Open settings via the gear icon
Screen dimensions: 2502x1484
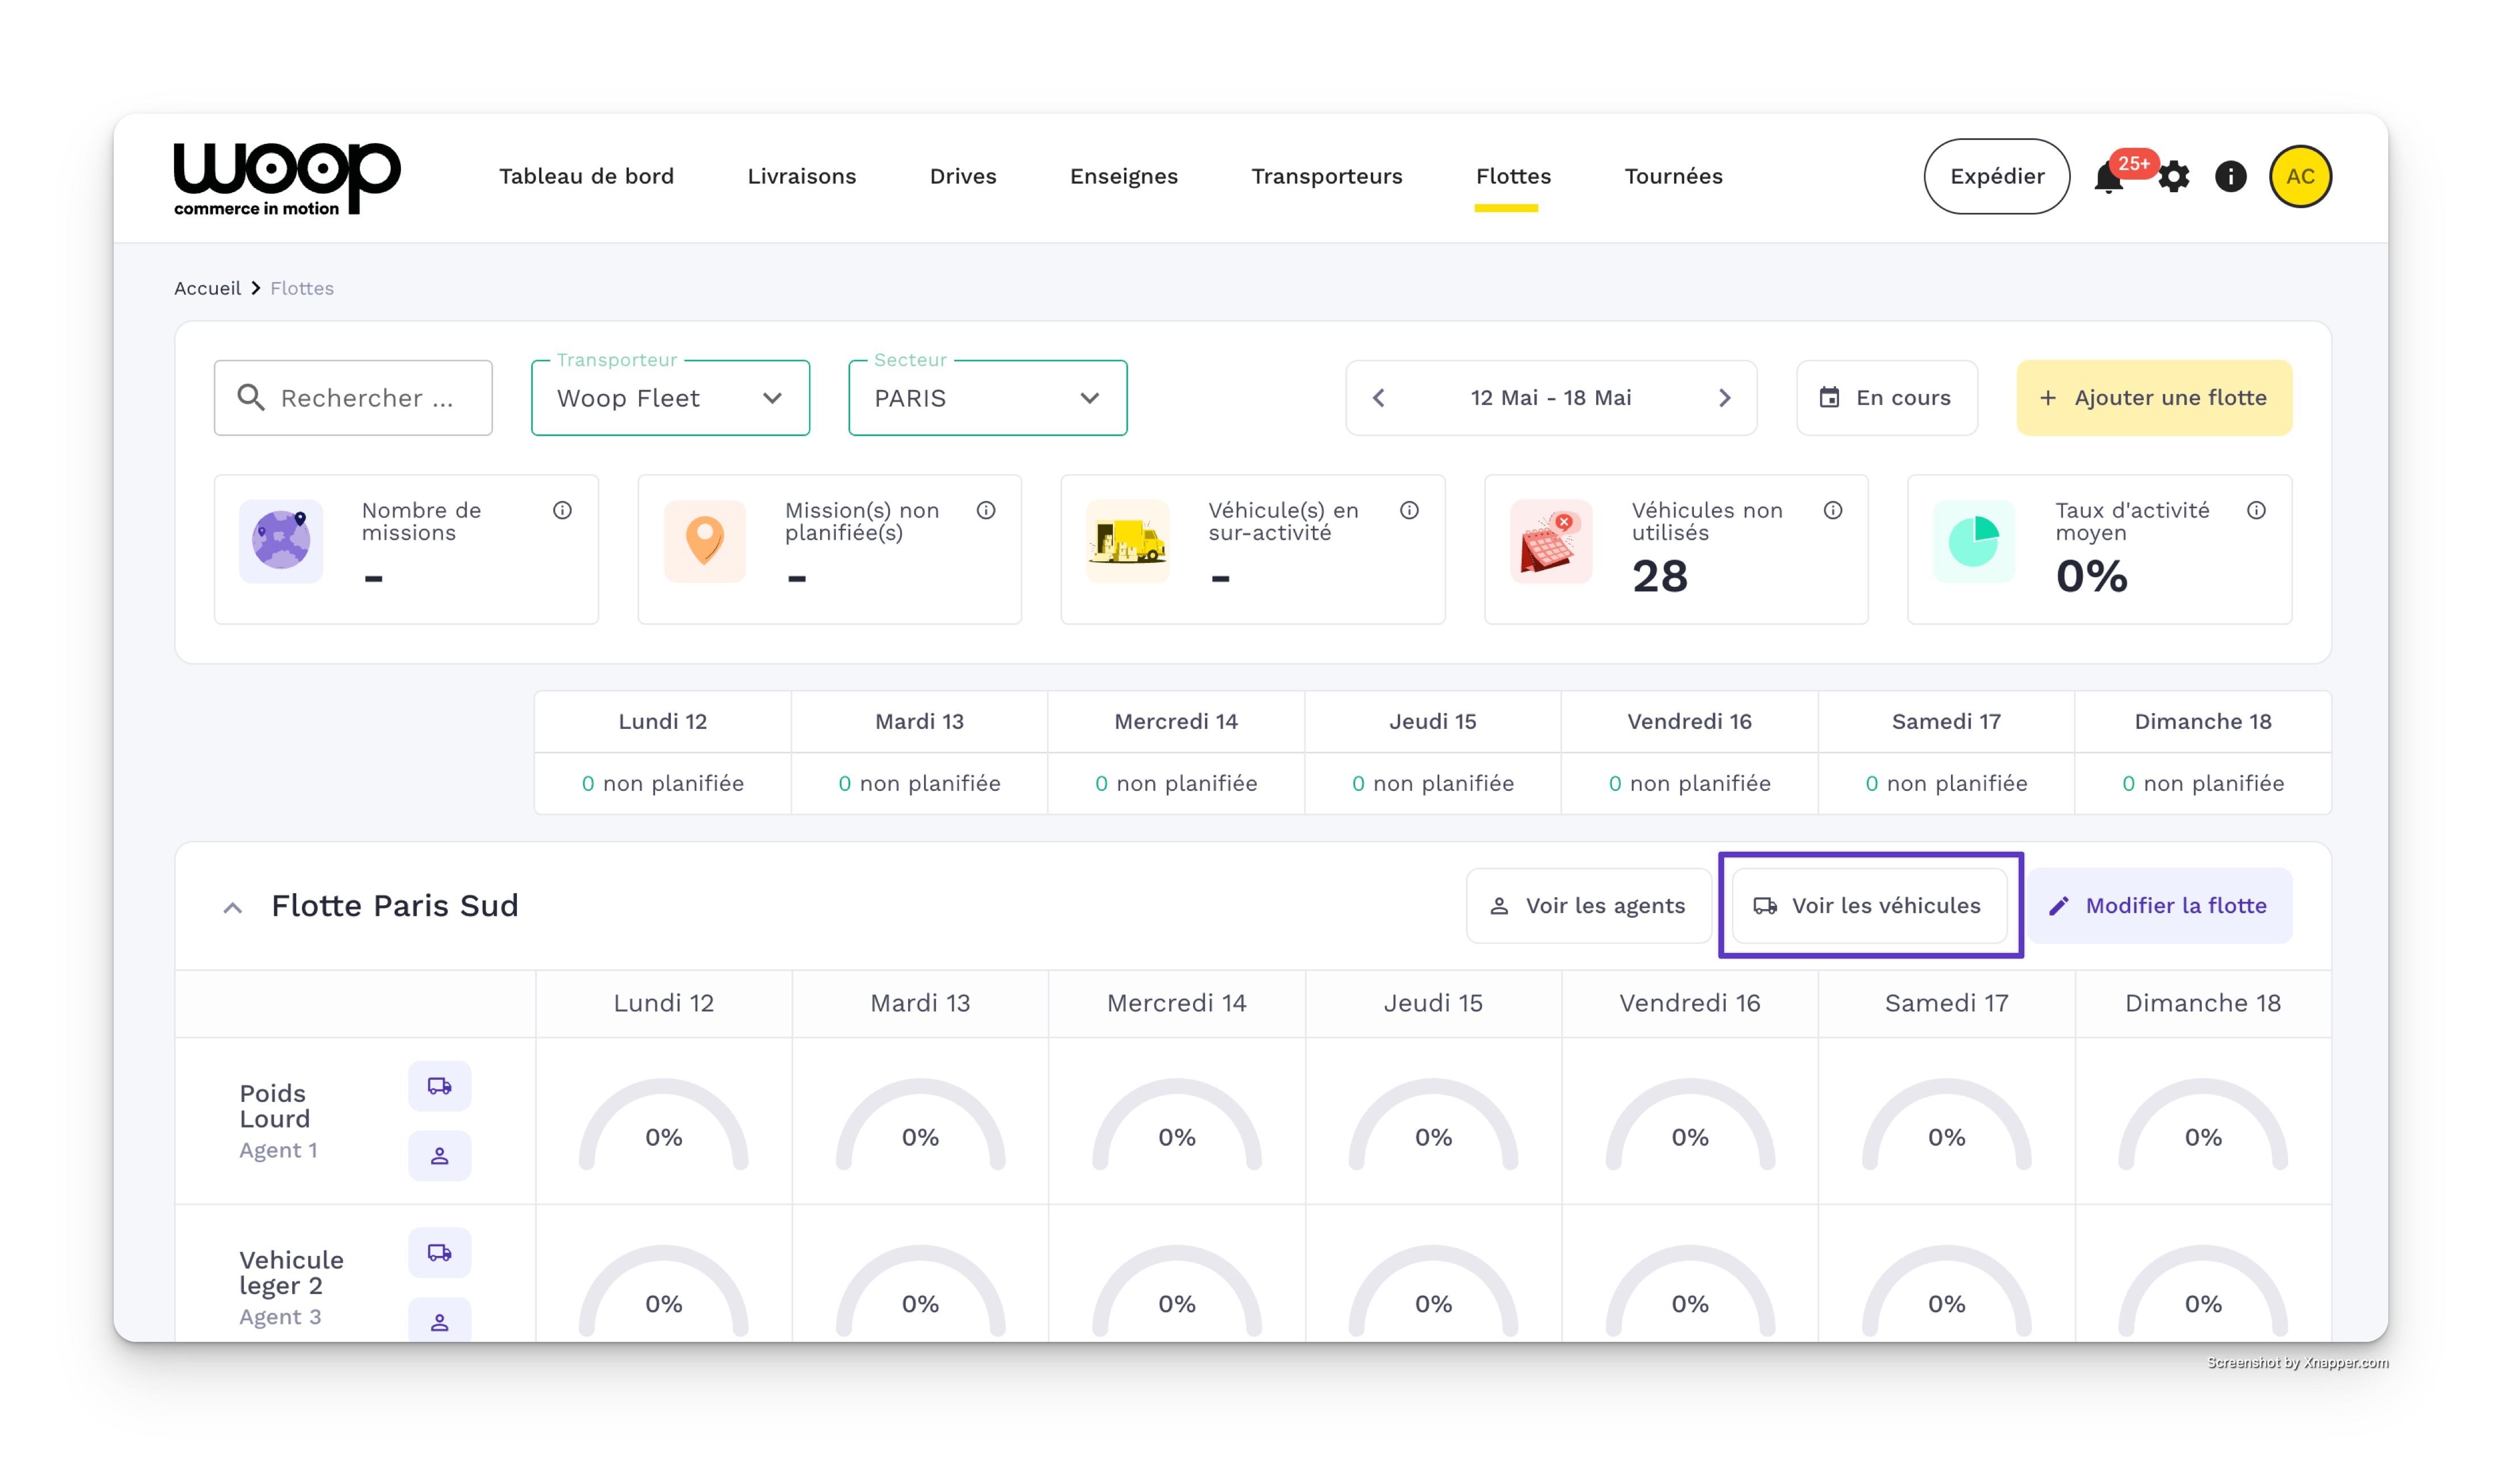tap(2173, 177)
